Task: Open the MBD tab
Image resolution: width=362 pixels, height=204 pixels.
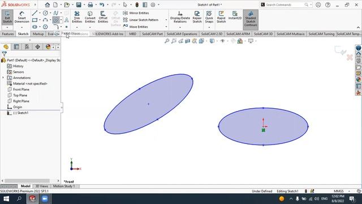Action: tap(132, 34)
